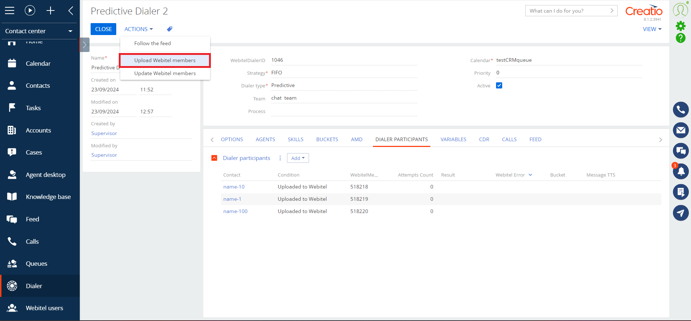Screen dimensions: 691x321
Task: Go to Accounts section
Action: (40, 130)
